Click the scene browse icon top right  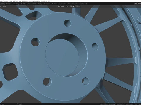point(135,4)
